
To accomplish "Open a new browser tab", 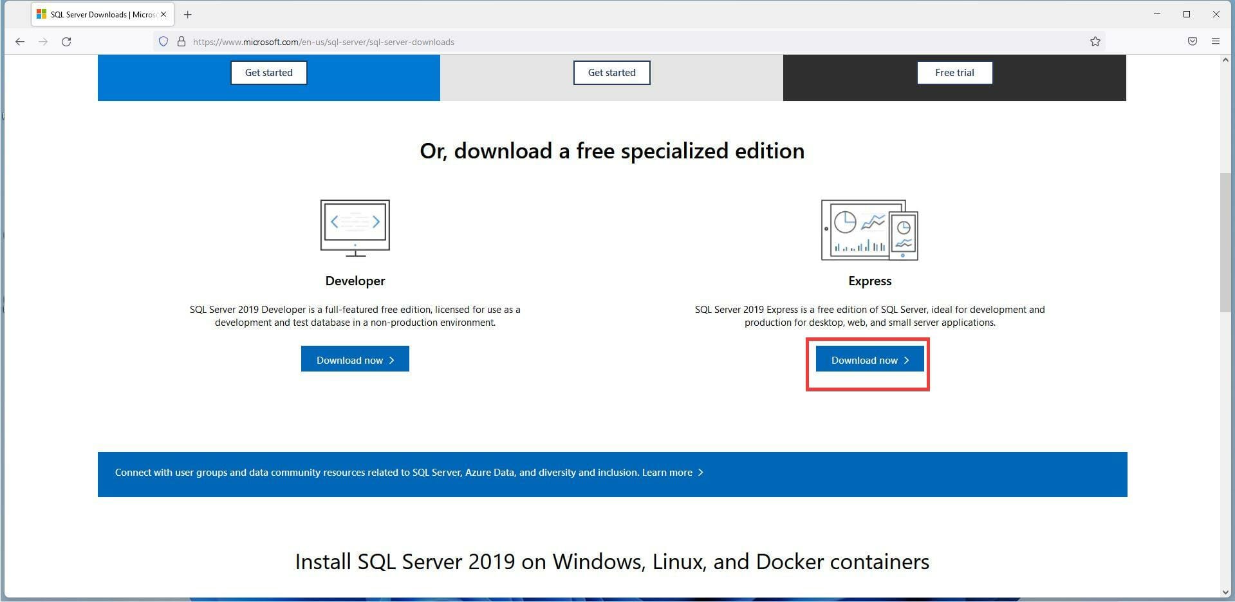I will click(x=187, y=14).
